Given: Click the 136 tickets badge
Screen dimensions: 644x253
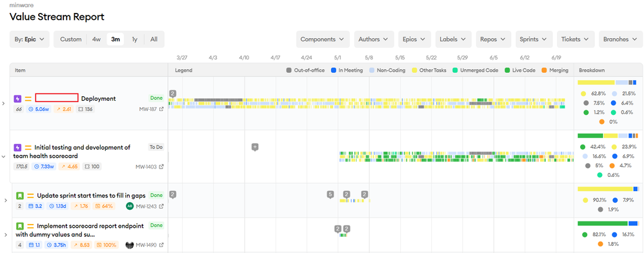Looking at the screenshot, I should coord(85,109).
